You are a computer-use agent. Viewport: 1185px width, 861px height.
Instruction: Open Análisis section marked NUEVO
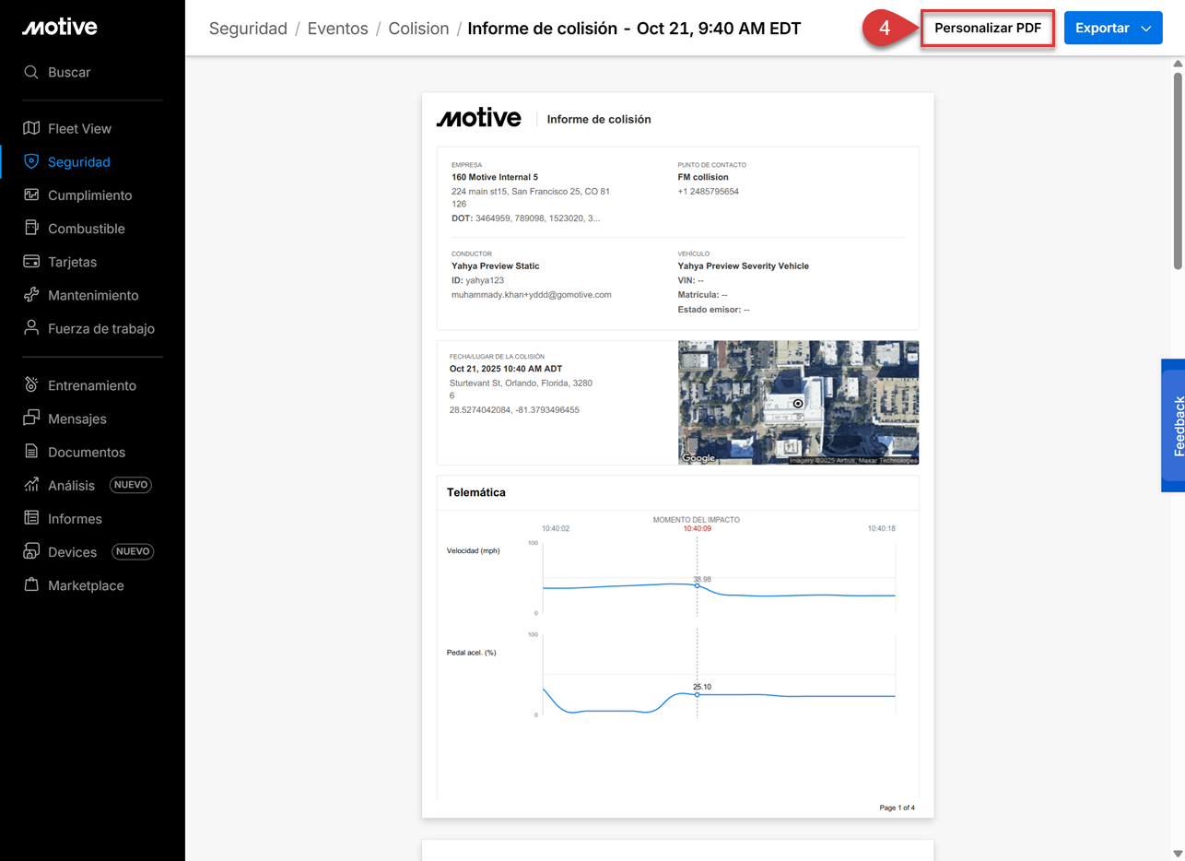tap(72, 485)
